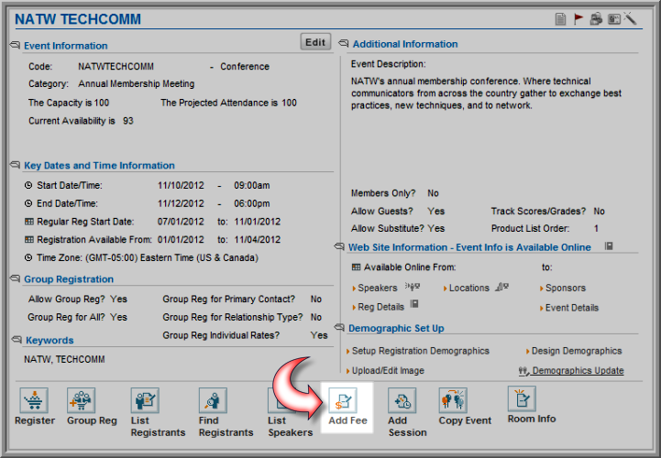Click the Copy Event icon
Screen dimensions: 661x458
tap(453, 400)
